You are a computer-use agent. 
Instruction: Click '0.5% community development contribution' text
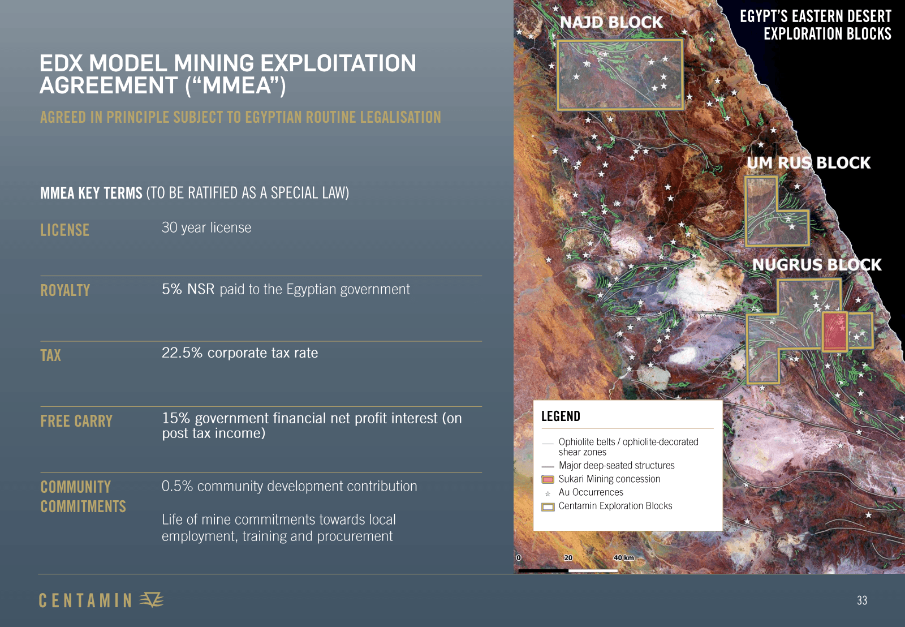290,486
